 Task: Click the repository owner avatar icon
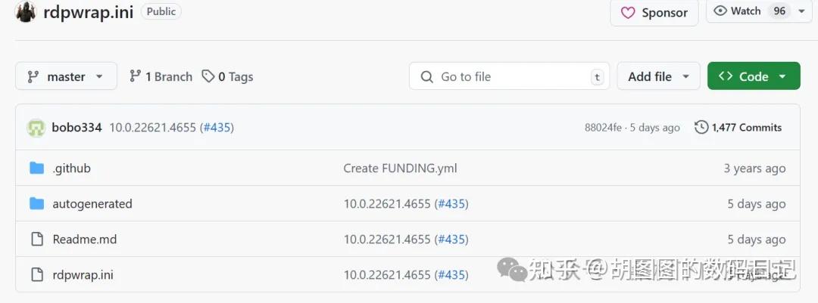[x=26, y=11]
